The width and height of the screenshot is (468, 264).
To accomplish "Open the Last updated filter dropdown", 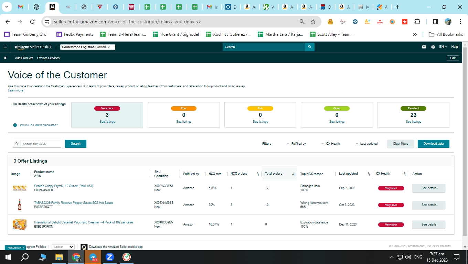I will (x=367, y=144).
